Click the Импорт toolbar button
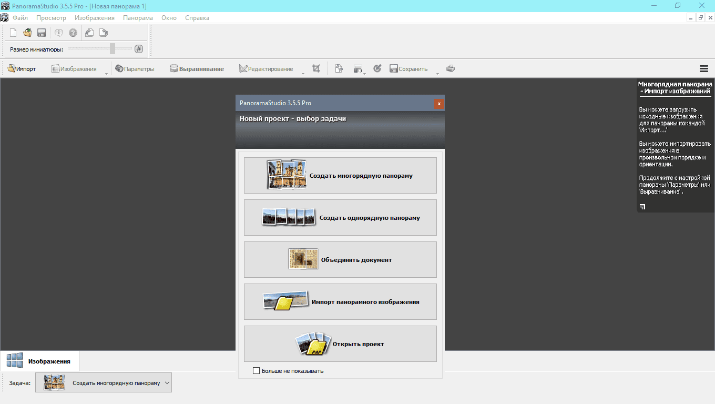The image size is (715, 404). [22, 69]
